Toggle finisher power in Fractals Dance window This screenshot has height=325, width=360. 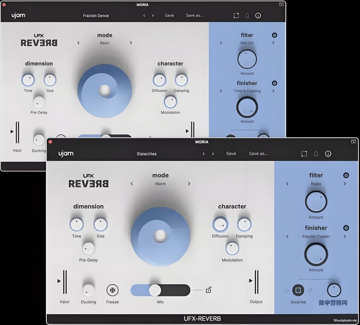click(274, 83)
